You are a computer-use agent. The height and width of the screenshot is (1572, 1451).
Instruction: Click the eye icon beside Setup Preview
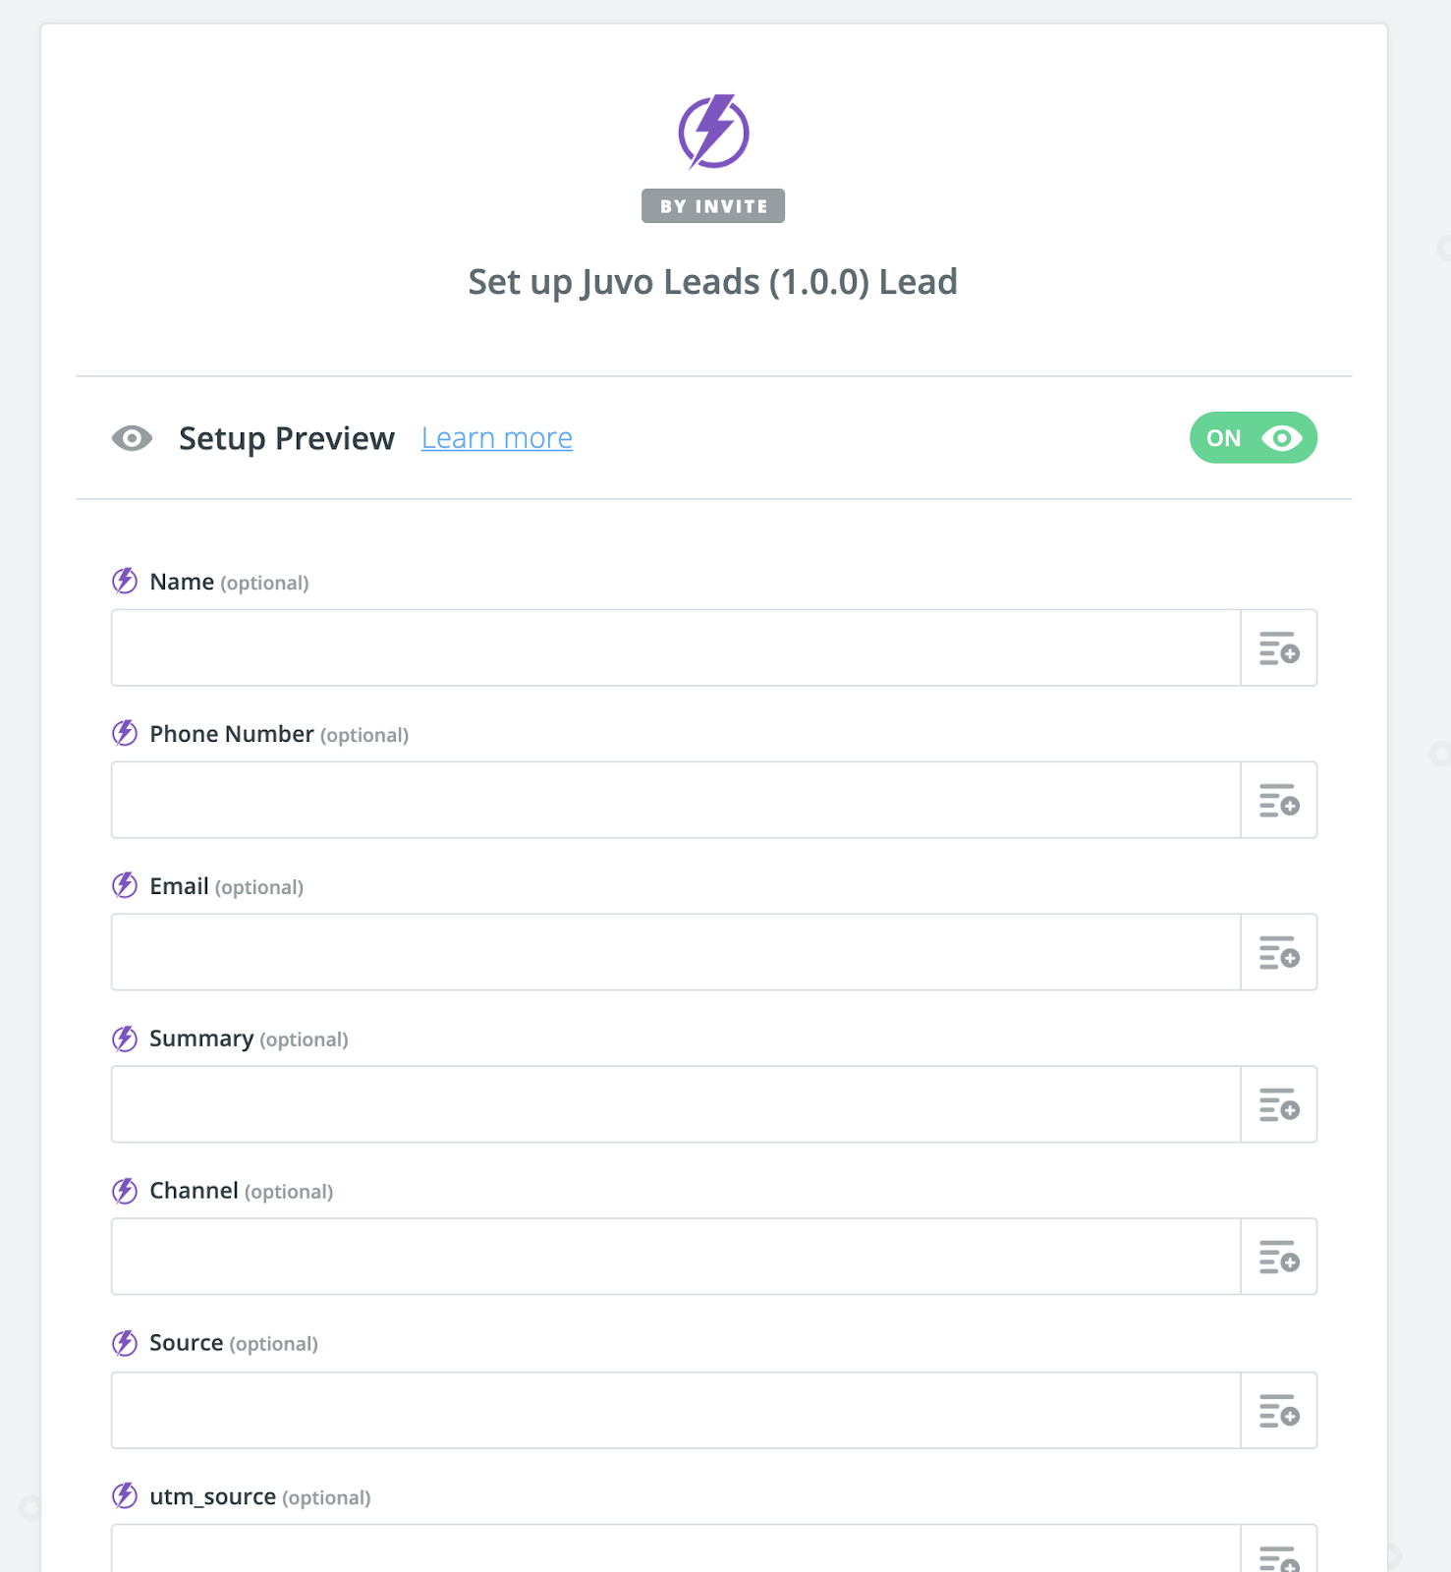132,438
